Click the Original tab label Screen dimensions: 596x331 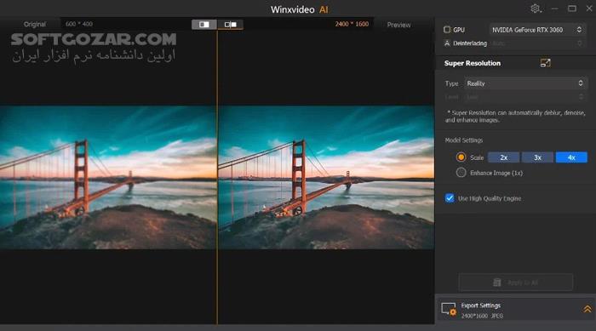(x=35, y=24)
